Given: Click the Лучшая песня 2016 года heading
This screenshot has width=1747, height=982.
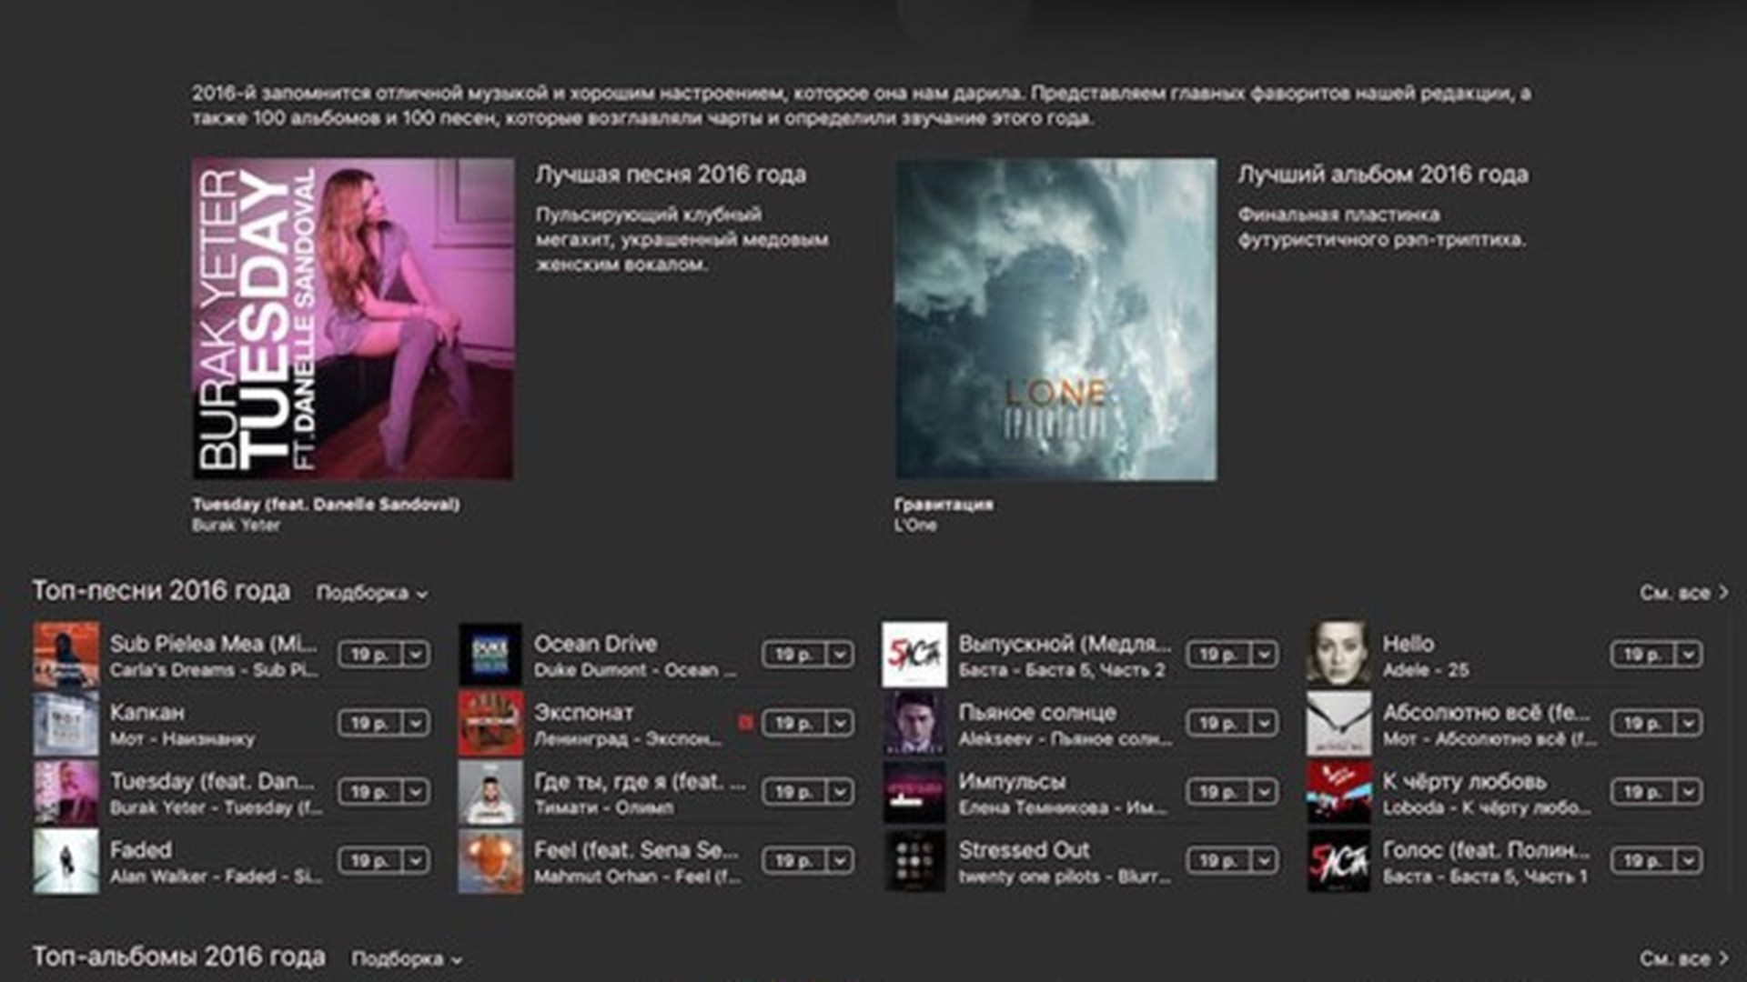Looking at the screenshot, I should 671,175.
